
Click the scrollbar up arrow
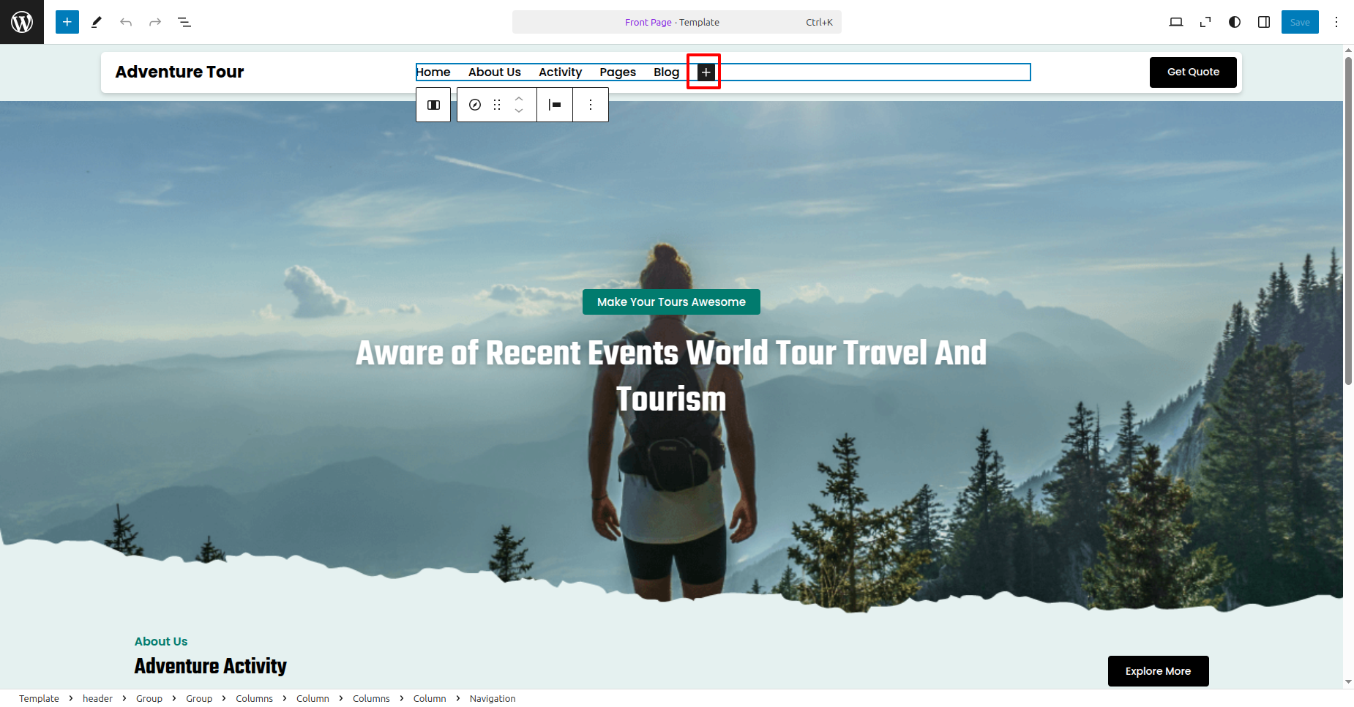click(1348, 50)
